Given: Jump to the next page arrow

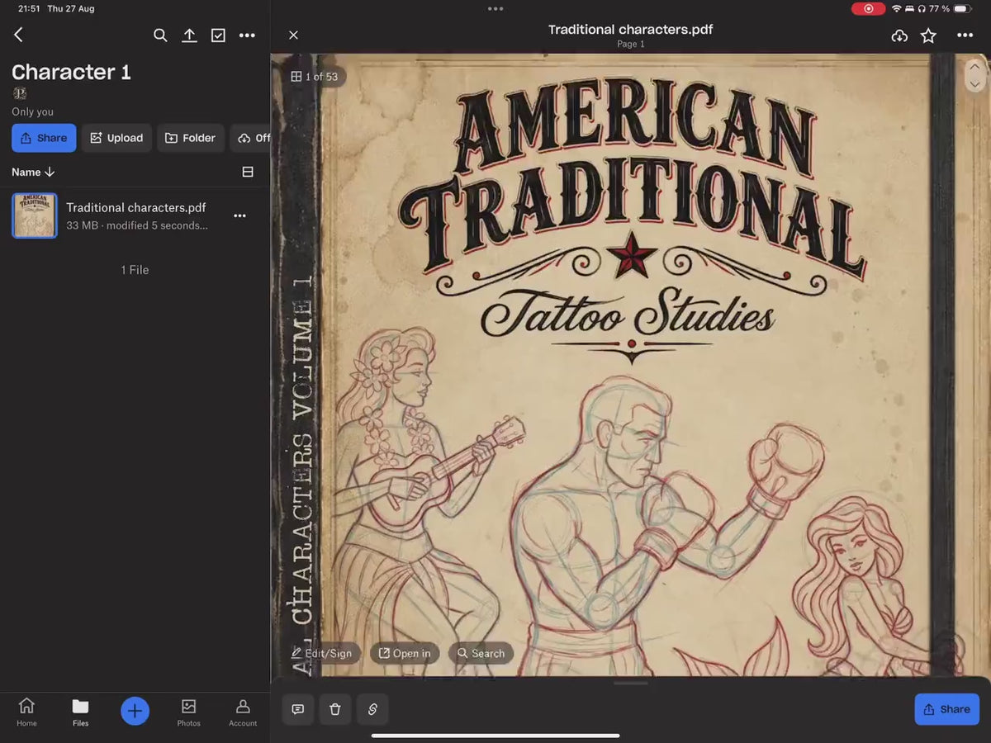Looking at the screenshot, I should [975, 84].
